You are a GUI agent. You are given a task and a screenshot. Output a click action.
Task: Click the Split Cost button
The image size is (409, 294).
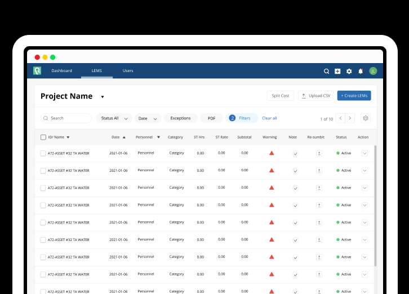coord(281,96)
